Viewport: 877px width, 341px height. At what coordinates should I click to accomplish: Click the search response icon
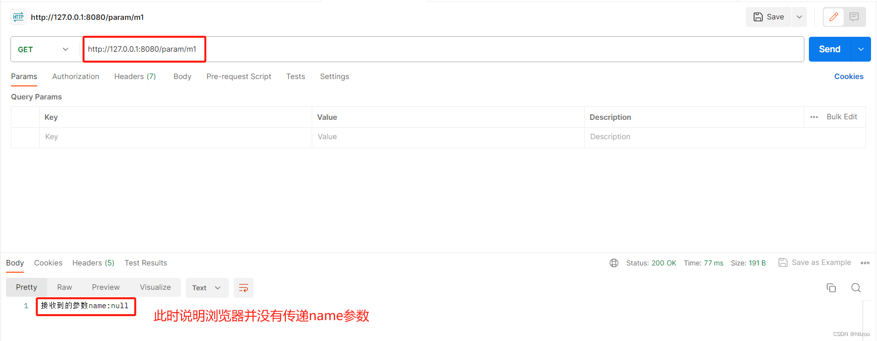tap(856, 288)
